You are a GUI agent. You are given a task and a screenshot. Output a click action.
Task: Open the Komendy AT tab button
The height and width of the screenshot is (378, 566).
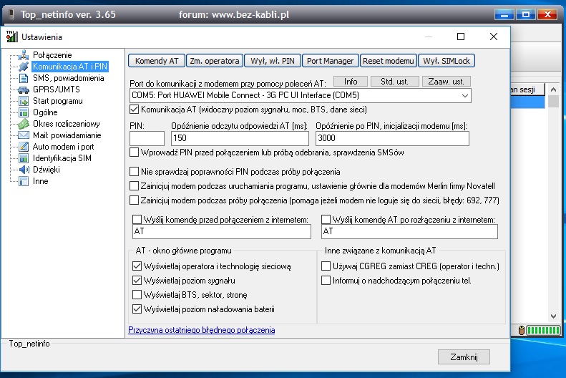157,61
